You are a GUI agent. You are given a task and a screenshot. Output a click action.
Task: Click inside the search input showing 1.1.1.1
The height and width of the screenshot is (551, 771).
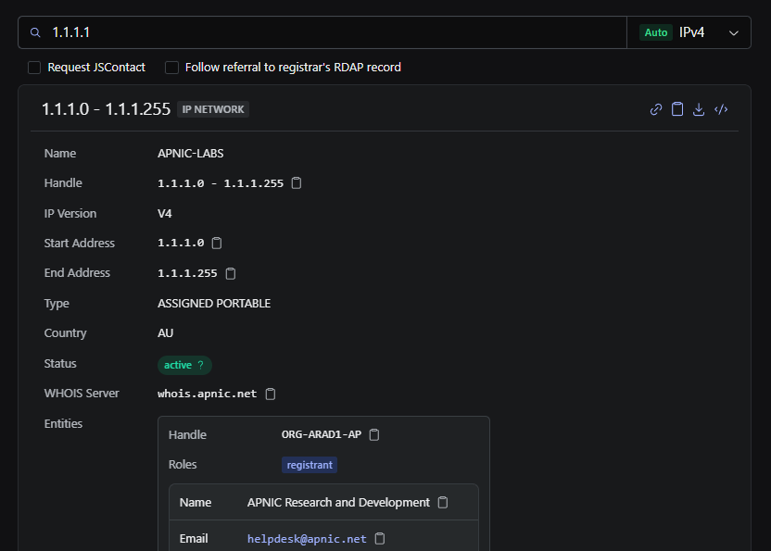278,31
